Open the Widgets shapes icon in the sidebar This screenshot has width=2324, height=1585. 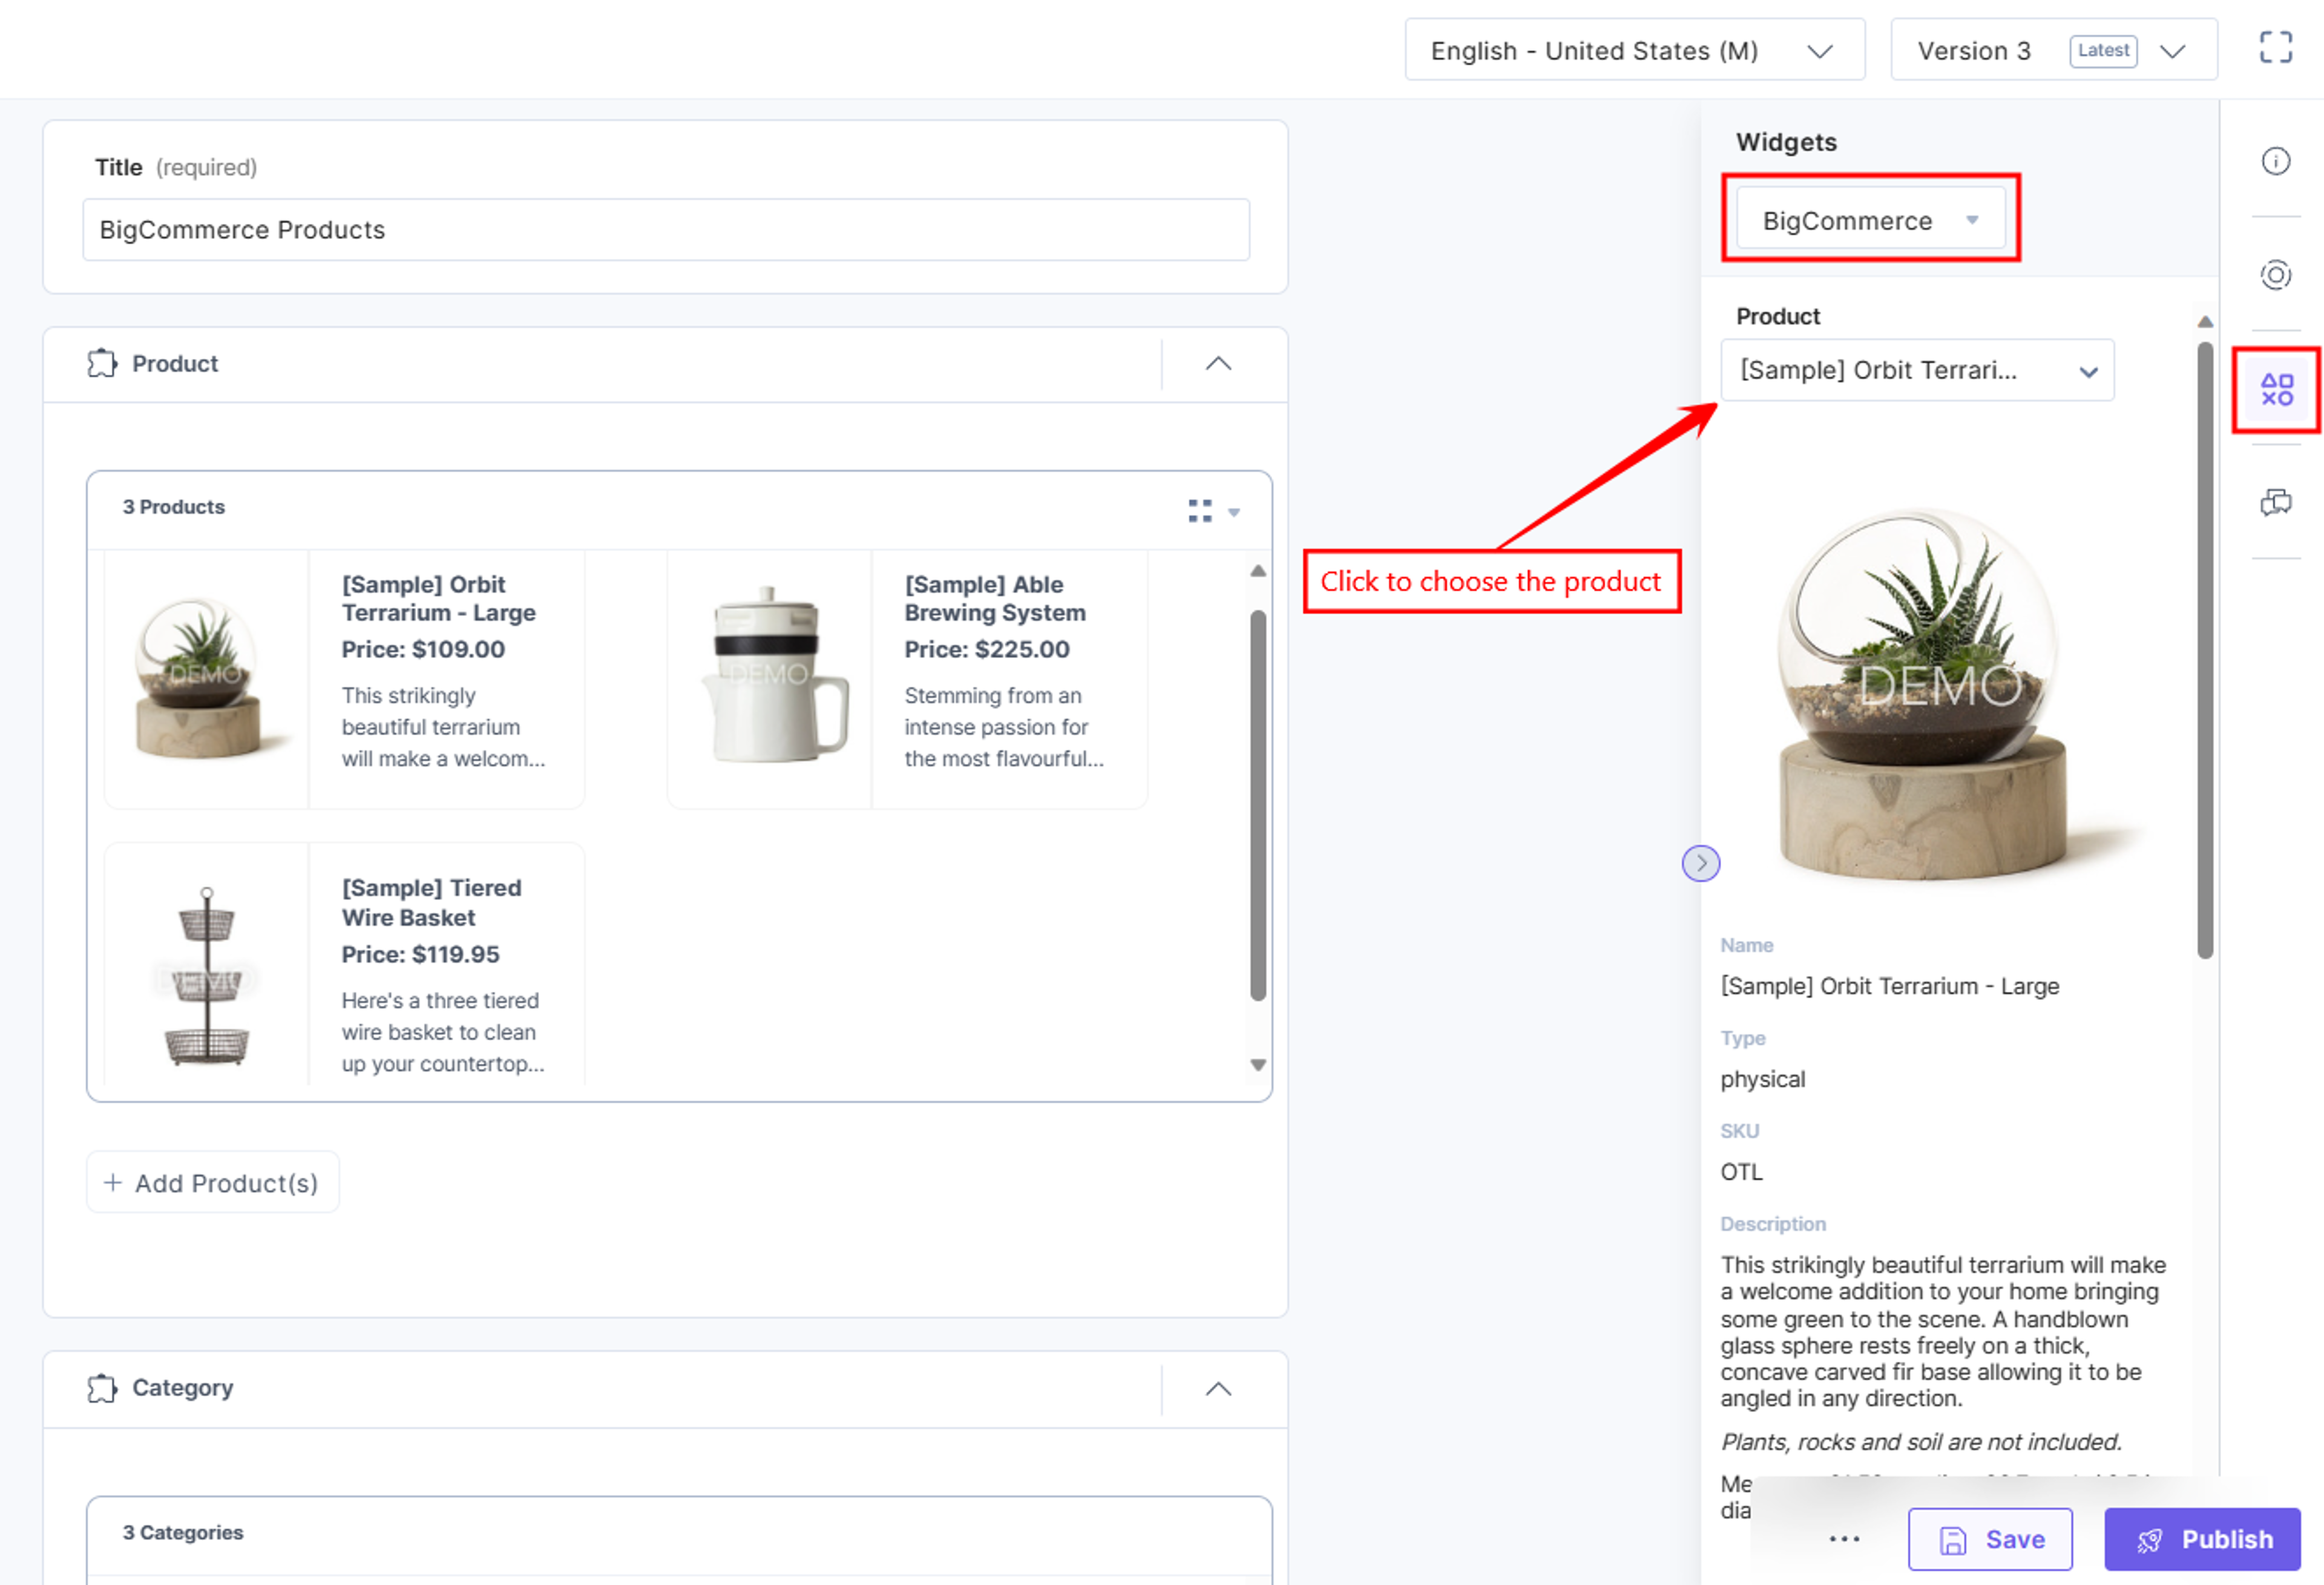pos(2276,389)
